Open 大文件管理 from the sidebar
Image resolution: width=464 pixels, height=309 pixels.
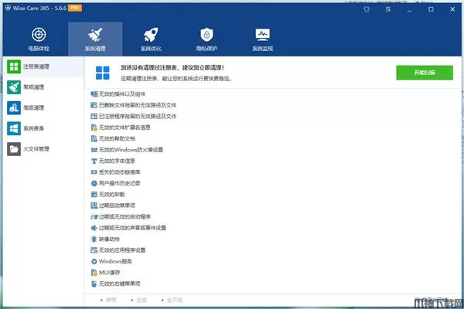(x=43, y=149)
